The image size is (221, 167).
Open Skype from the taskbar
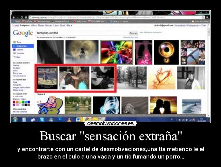coord(42,120)
